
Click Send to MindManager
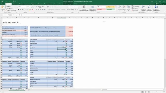pos(156,8)
